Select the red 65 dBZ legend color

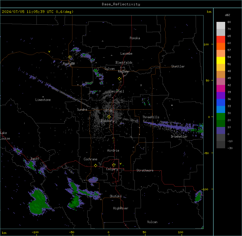tap(221, 39)
